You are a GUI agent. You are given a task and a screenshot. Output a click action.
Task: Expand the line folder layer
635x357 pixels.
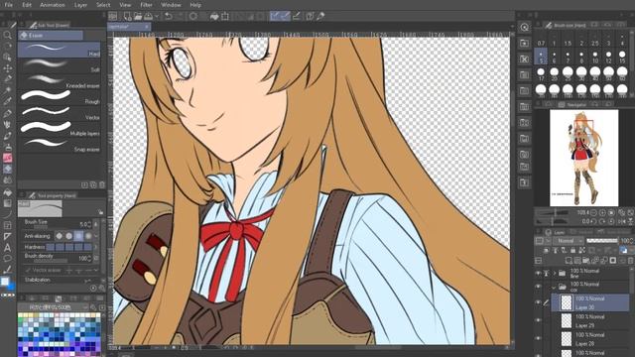tap(554, 274)
